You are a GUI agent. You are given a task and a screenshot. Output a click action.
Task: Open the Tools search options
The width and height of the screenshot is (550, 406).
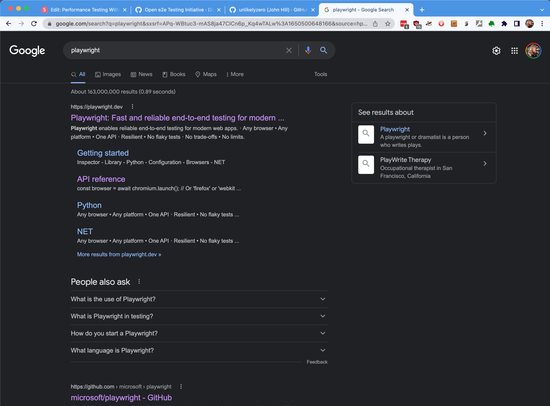[320, 74]
